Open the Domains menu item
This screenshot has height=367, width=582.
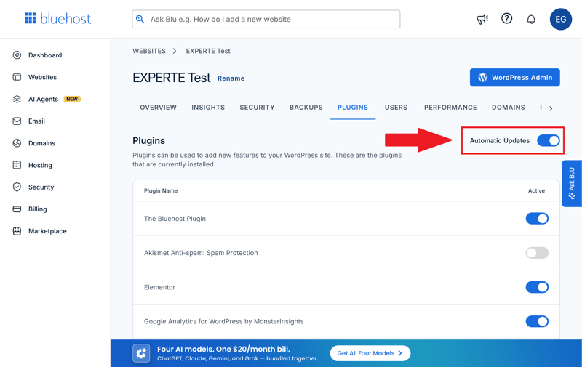point(42,143)
